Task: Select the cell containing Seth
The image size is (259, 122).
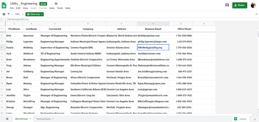Action: click(x=14, y=36)
